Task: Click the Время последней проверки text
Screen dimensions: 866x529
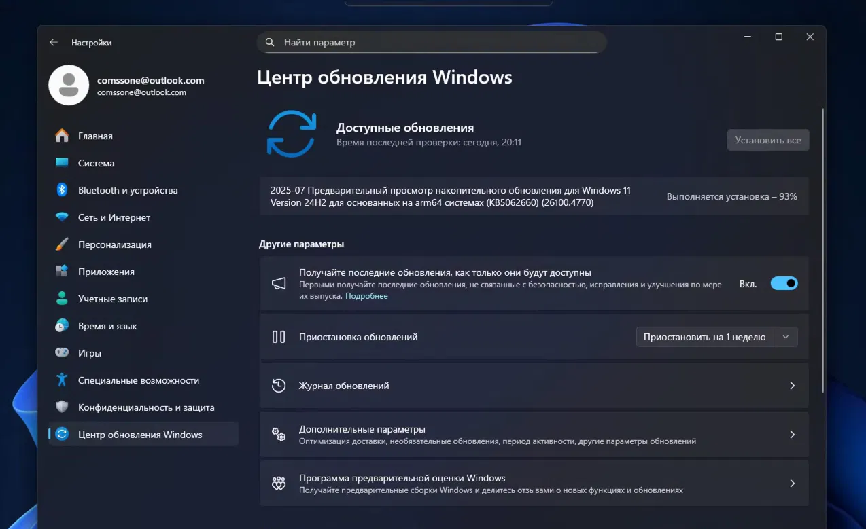Action: (429, 143)
